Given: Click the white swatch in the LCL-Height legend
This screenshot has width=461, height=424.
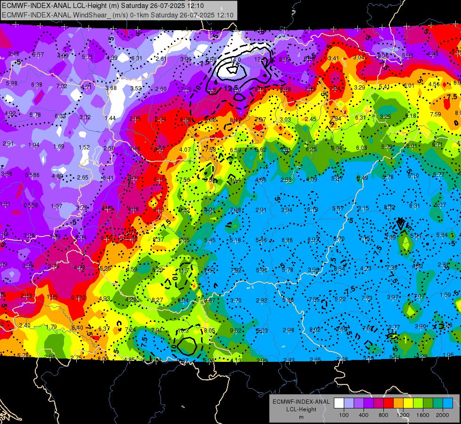Looking at the screenshot, I should (339, 403).
